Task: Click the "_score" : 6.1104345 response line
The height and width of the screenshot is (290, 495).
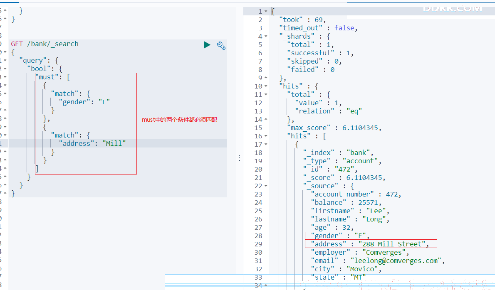Action: pos(344,177)
